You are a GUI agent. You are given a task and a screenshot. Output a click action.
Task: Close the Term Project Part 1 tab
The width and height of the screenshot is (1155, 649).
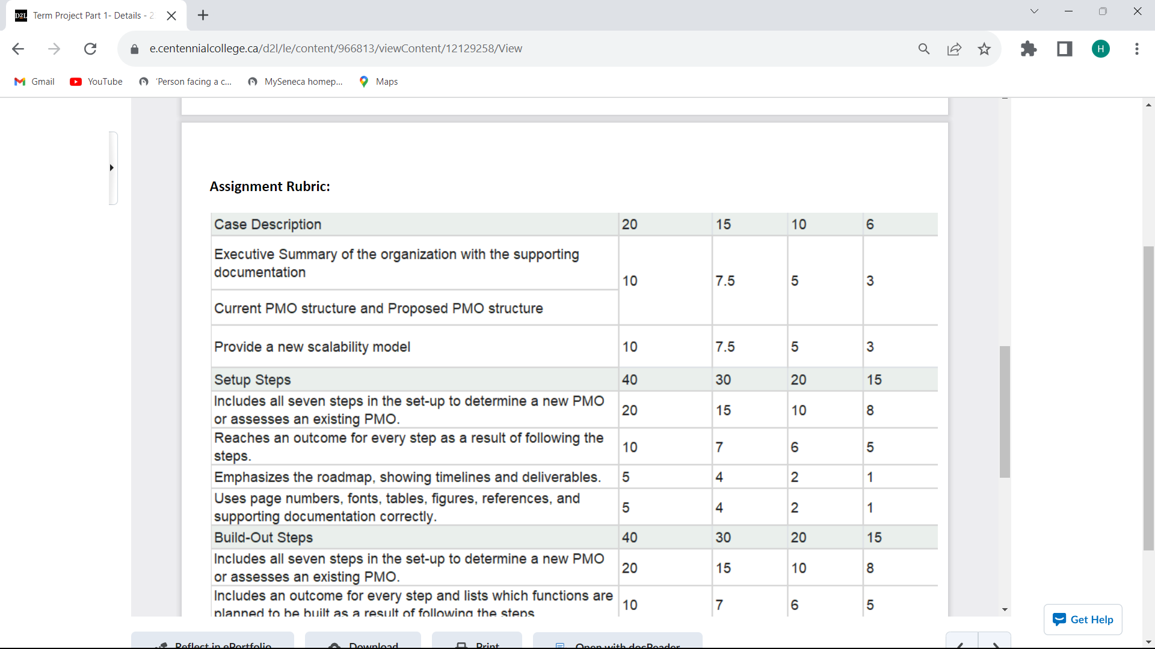coord(171,16)
